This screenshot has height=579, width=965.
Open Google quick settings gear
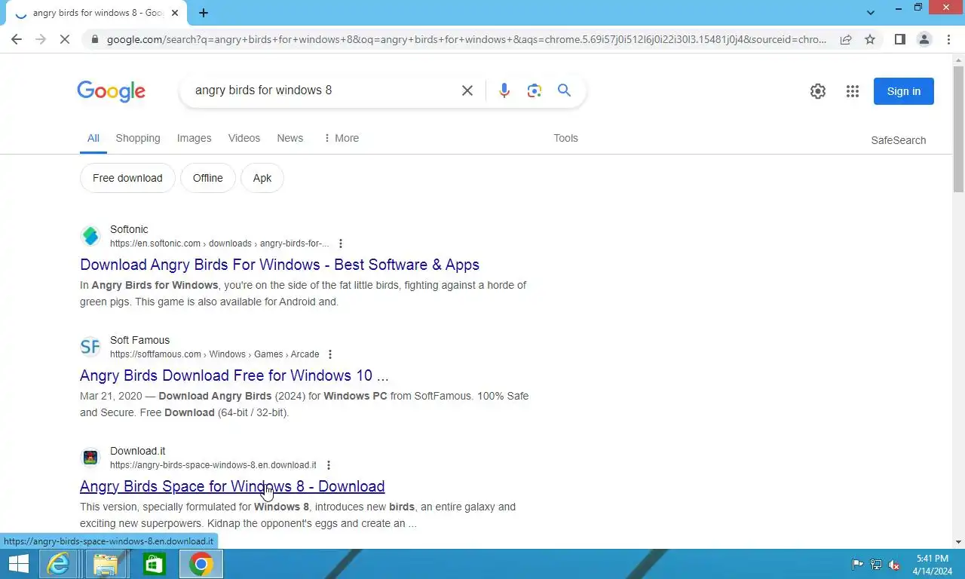coord(818,91)
